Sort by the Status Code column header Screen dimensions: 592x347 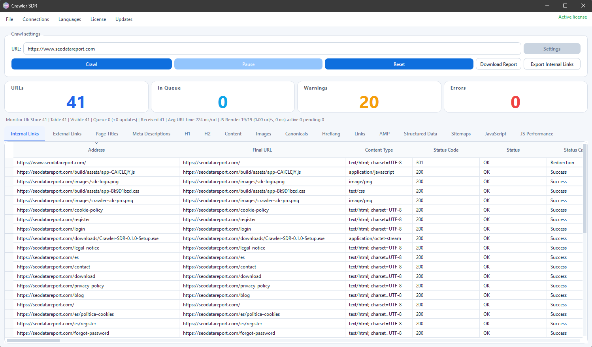(446, 150)
